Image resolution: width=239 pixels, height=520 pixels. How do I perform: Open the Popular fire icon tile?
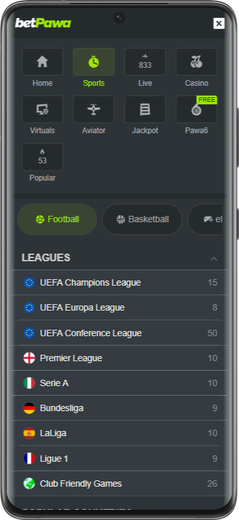coord(42,157)
